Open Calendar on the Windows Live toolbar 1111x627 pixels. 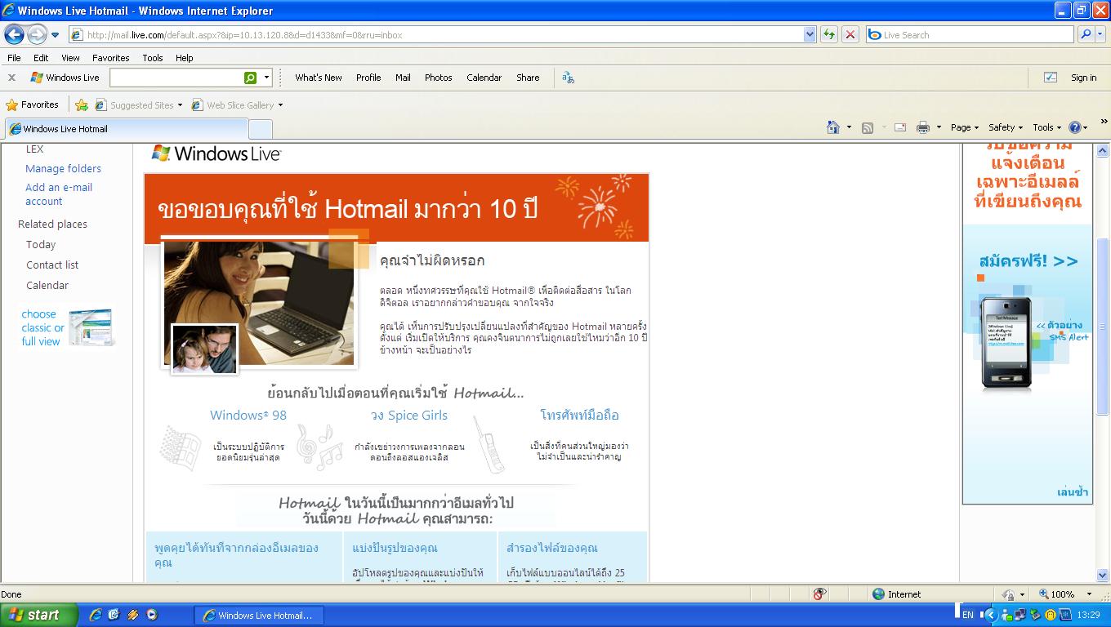484,78
